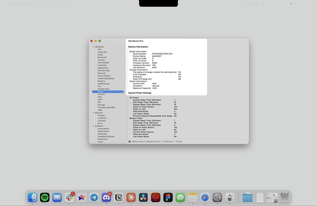Open the Trash in the dock
The width and height of the screenshot is (317, 206).
(284, 197)
